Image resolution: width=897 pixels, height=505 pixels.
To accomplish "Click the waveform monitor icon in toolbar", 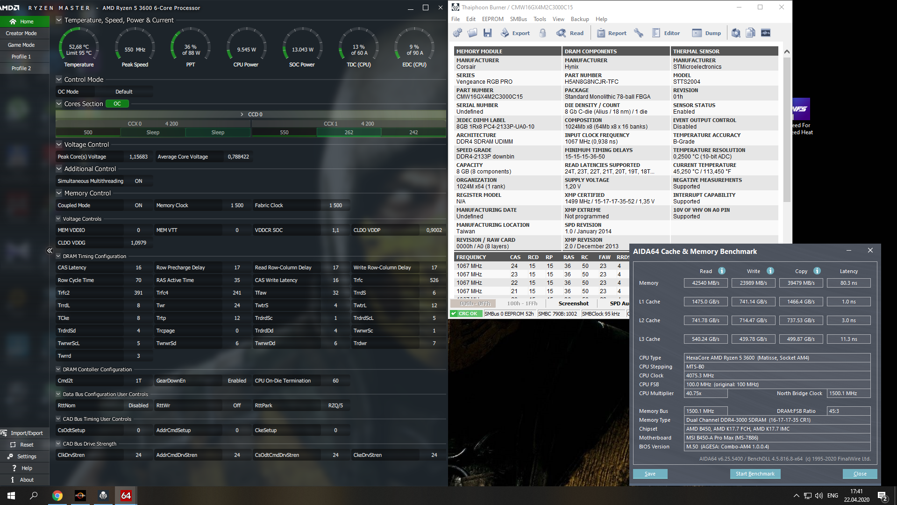I will point(766,33).
